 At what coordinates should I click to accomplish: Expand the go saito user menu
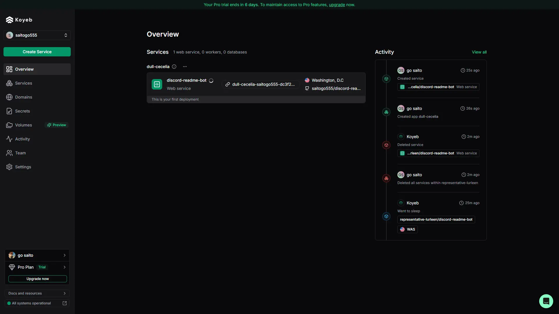[x=37, y=255]
